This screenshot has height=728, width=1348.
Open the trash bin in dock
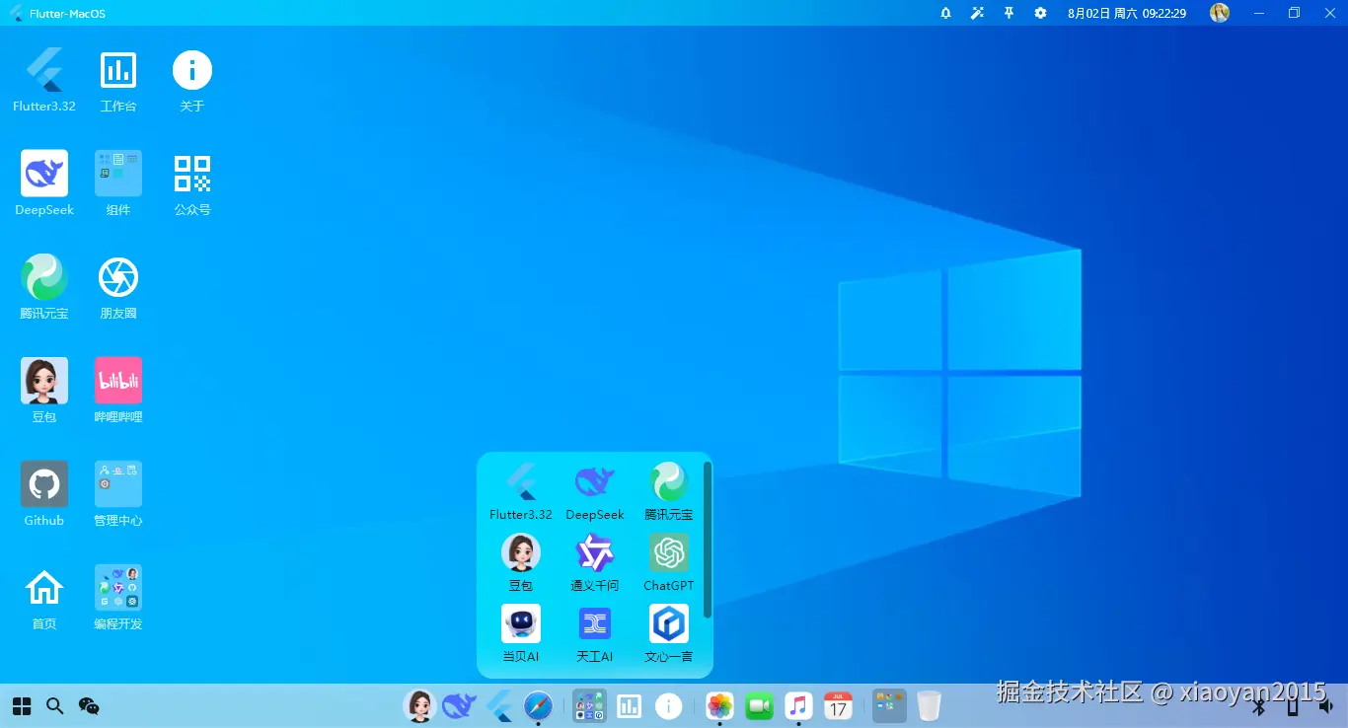pos(930,705)
